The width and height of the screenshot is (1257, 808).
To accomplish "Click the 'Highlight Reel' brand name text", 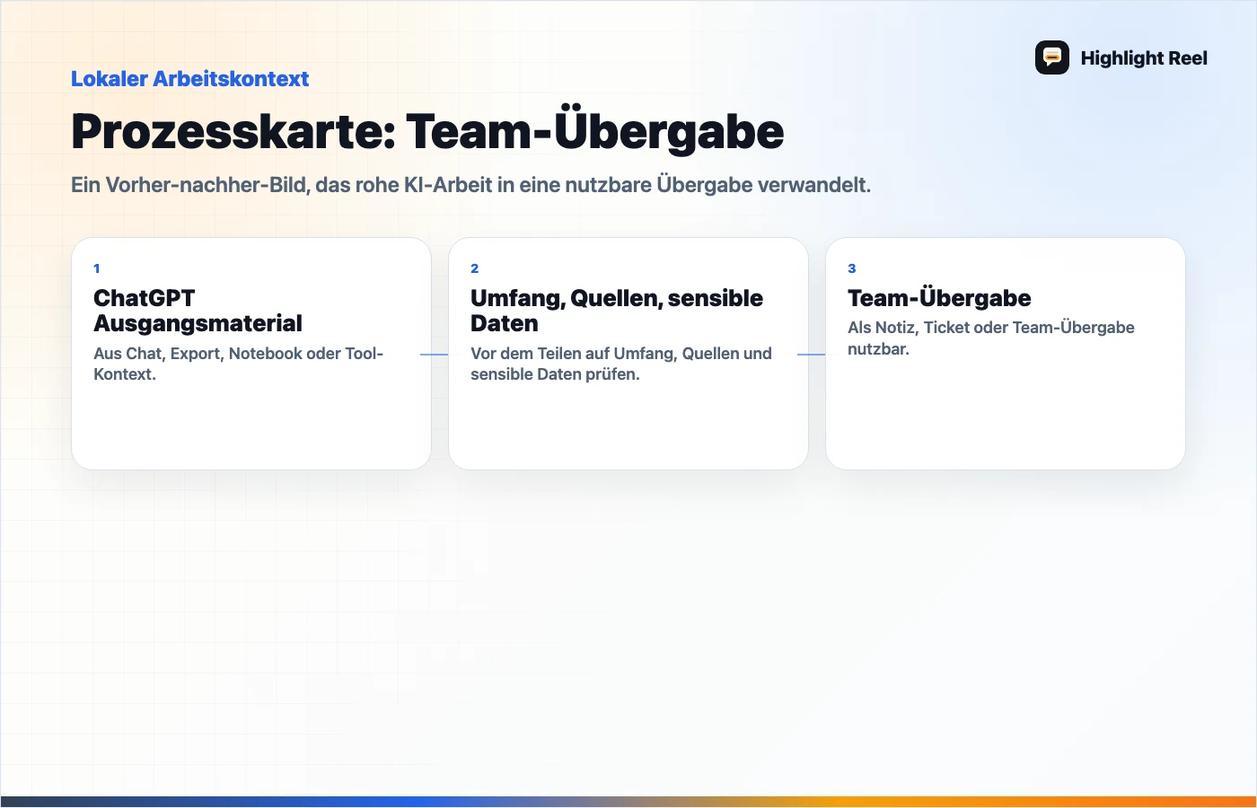I will click(1144, 58).
